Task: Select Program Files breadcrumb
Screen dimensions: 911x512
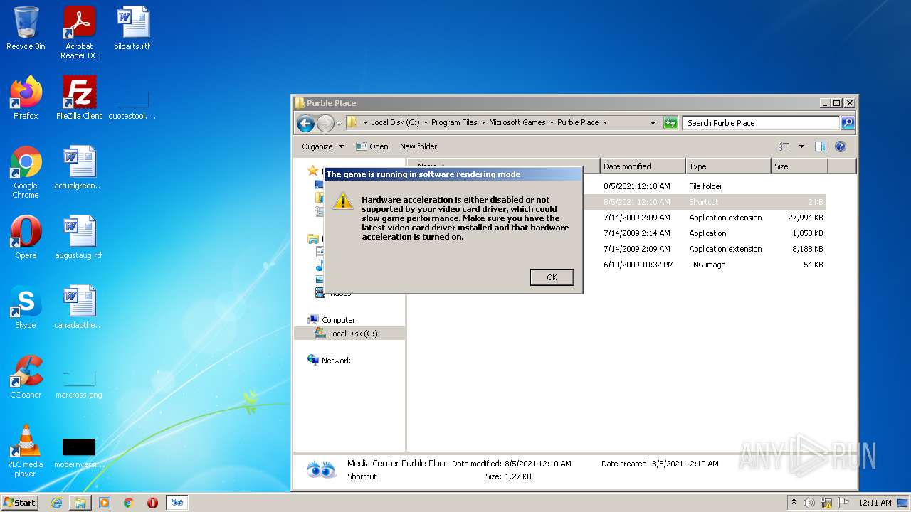Action: click(x=454, y=122)
